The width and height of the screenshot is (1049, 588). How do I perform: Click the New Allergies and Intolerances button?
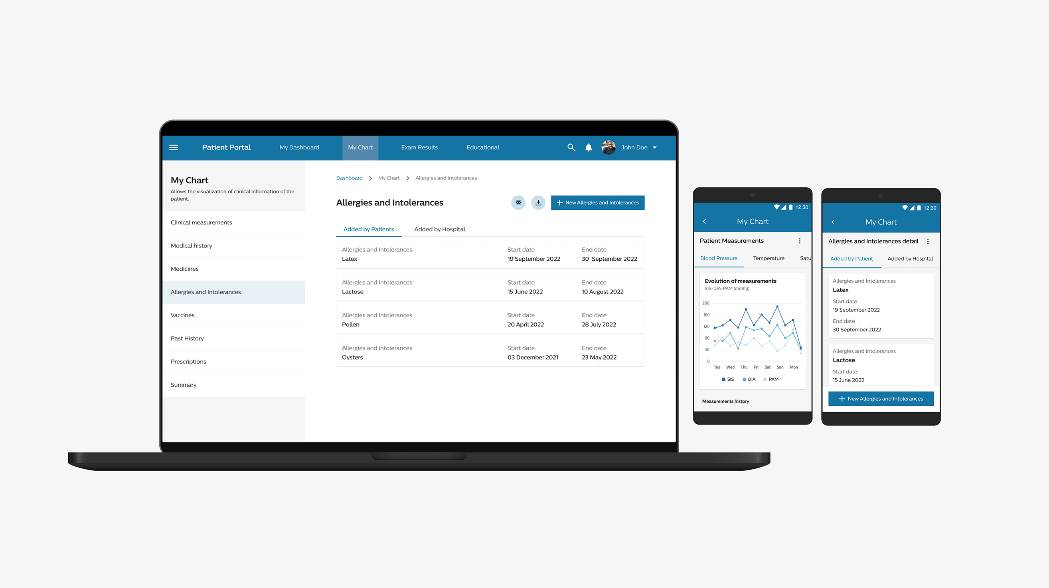click(597, 202)
